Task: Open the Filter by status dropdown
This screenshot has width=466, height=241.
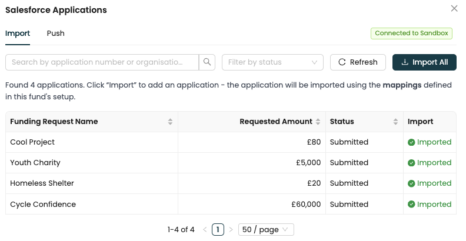Action: [272, 62]
